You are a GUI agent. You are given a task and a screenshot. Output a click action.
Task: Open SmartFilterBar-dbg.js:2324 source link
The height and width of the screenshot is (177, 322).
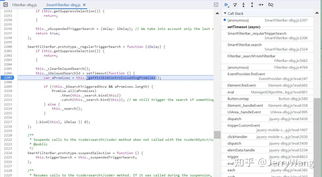286,49
